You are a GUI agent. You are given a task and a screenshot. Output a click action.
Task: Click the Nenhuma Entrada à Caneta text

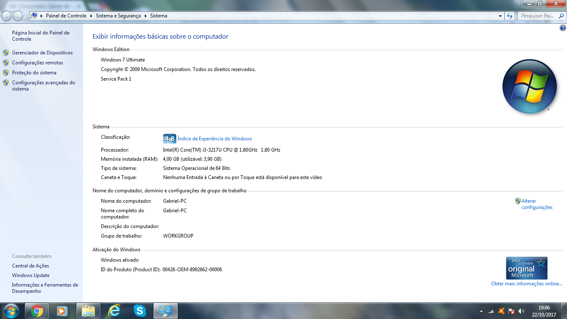pyautogui.click(x=242, y=177)
